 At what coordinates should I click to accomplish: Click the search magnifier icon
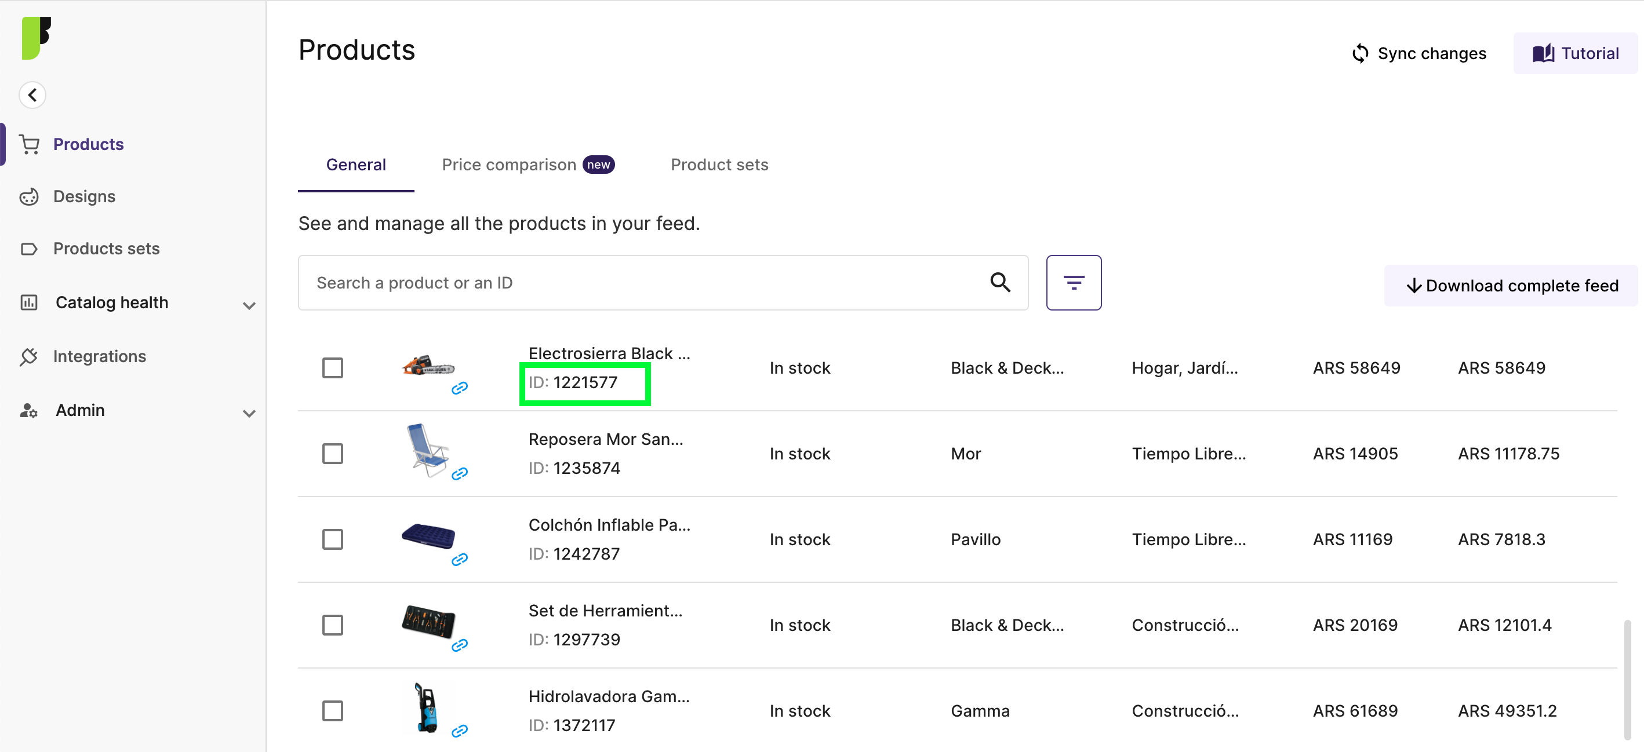[1000, 282]
